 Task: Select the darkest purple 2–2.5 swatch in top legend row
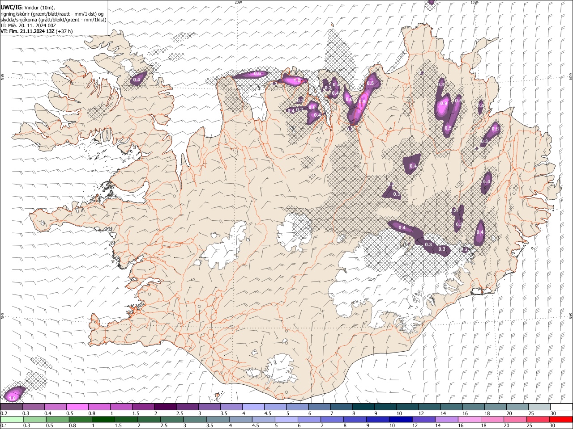(165, 407)
